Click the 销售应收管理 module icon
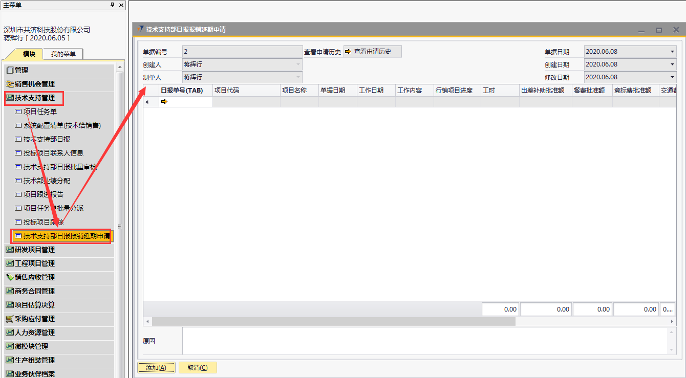 tap(9, 277)
